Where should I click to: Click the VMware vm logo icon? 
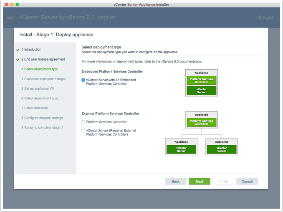click(11, 18)
